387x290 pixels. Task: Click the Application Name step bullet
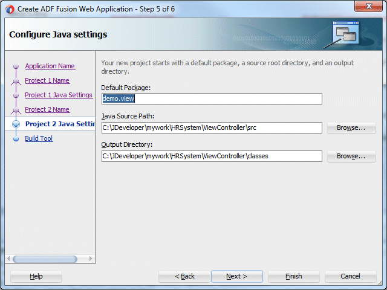[x=16, y=66]
